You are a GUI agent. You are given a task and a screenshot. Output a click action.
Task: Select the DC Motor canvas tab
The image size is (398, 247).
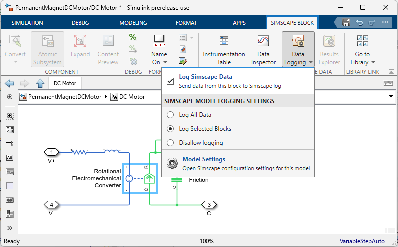[x=65, y=83]
